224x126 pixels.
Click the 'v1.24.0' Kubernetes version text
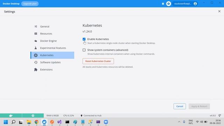[87, 31]
